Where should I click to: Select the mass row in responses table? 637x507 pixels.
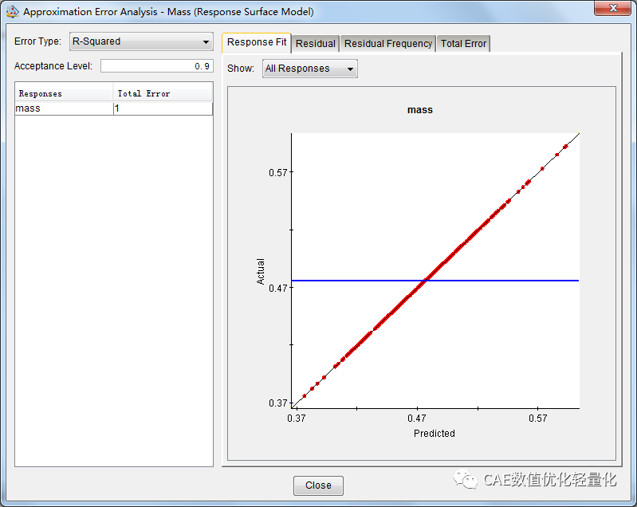click(x=114, y=108)
